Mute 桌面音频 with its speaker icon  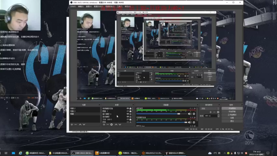tap(189, 114)
